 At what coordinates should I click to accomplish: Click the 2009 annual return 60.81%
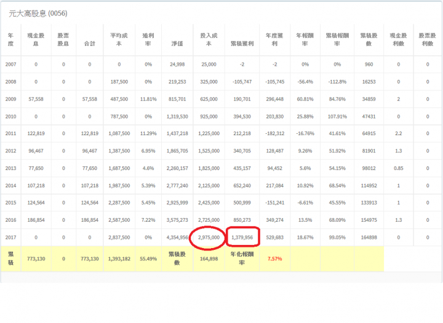[x=305, y=99]
